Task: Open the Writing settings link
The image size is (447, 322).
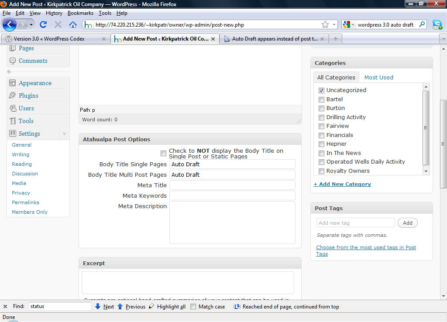Action: pyautogui.click(x=20, y=154)
